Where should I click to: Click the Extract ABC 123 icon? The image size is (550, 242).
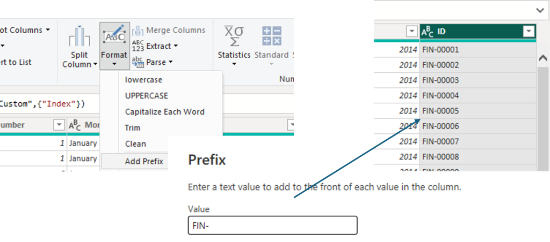pyautogui.click(x=138, y=46)
